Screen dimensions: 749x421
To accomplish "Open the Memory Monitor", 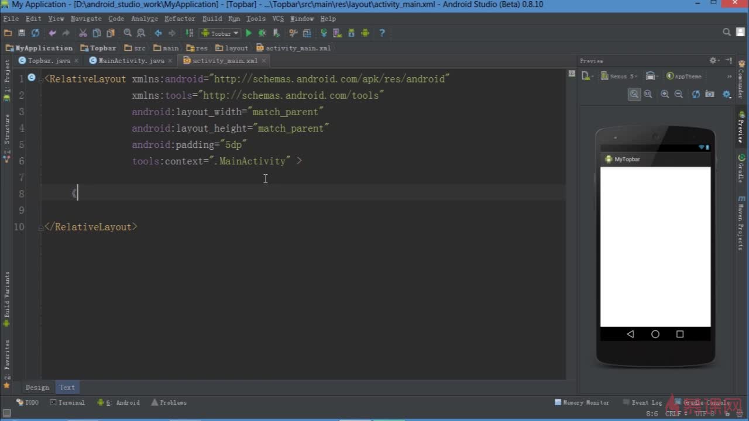I will [x=582, y=402].
